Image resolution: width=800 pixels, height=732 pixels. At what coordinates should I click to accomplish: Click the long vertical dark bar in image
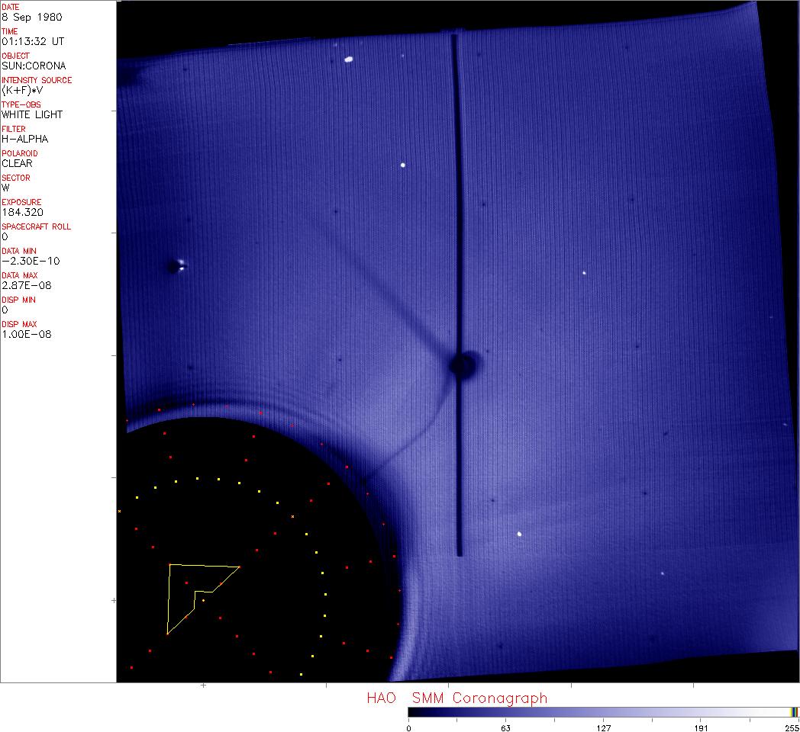pos(456,229)
